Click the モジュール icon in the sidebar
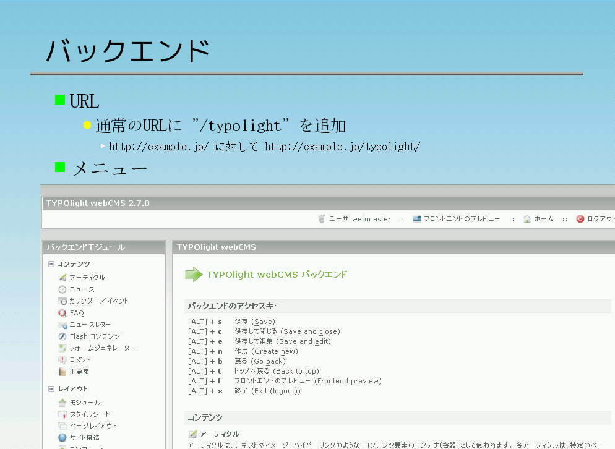The height and width of the screenshot is (449, 615). click(62, 403)
